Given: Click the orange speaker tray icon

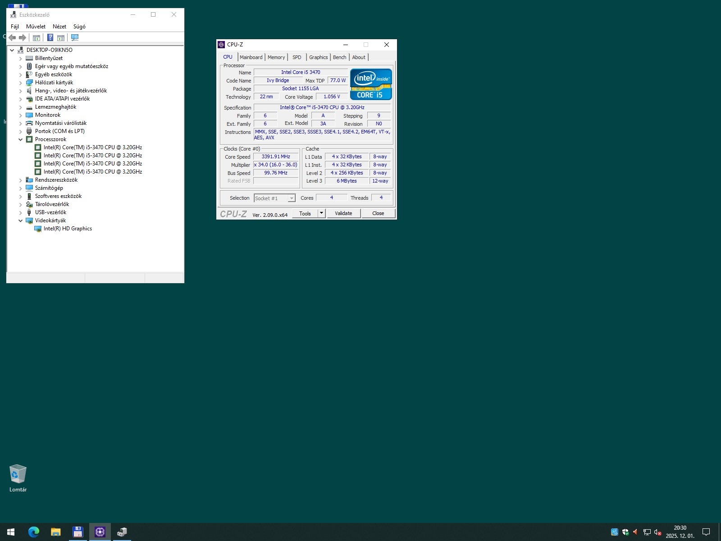Looking at the screenshot, I should click(x=635, y=532).
